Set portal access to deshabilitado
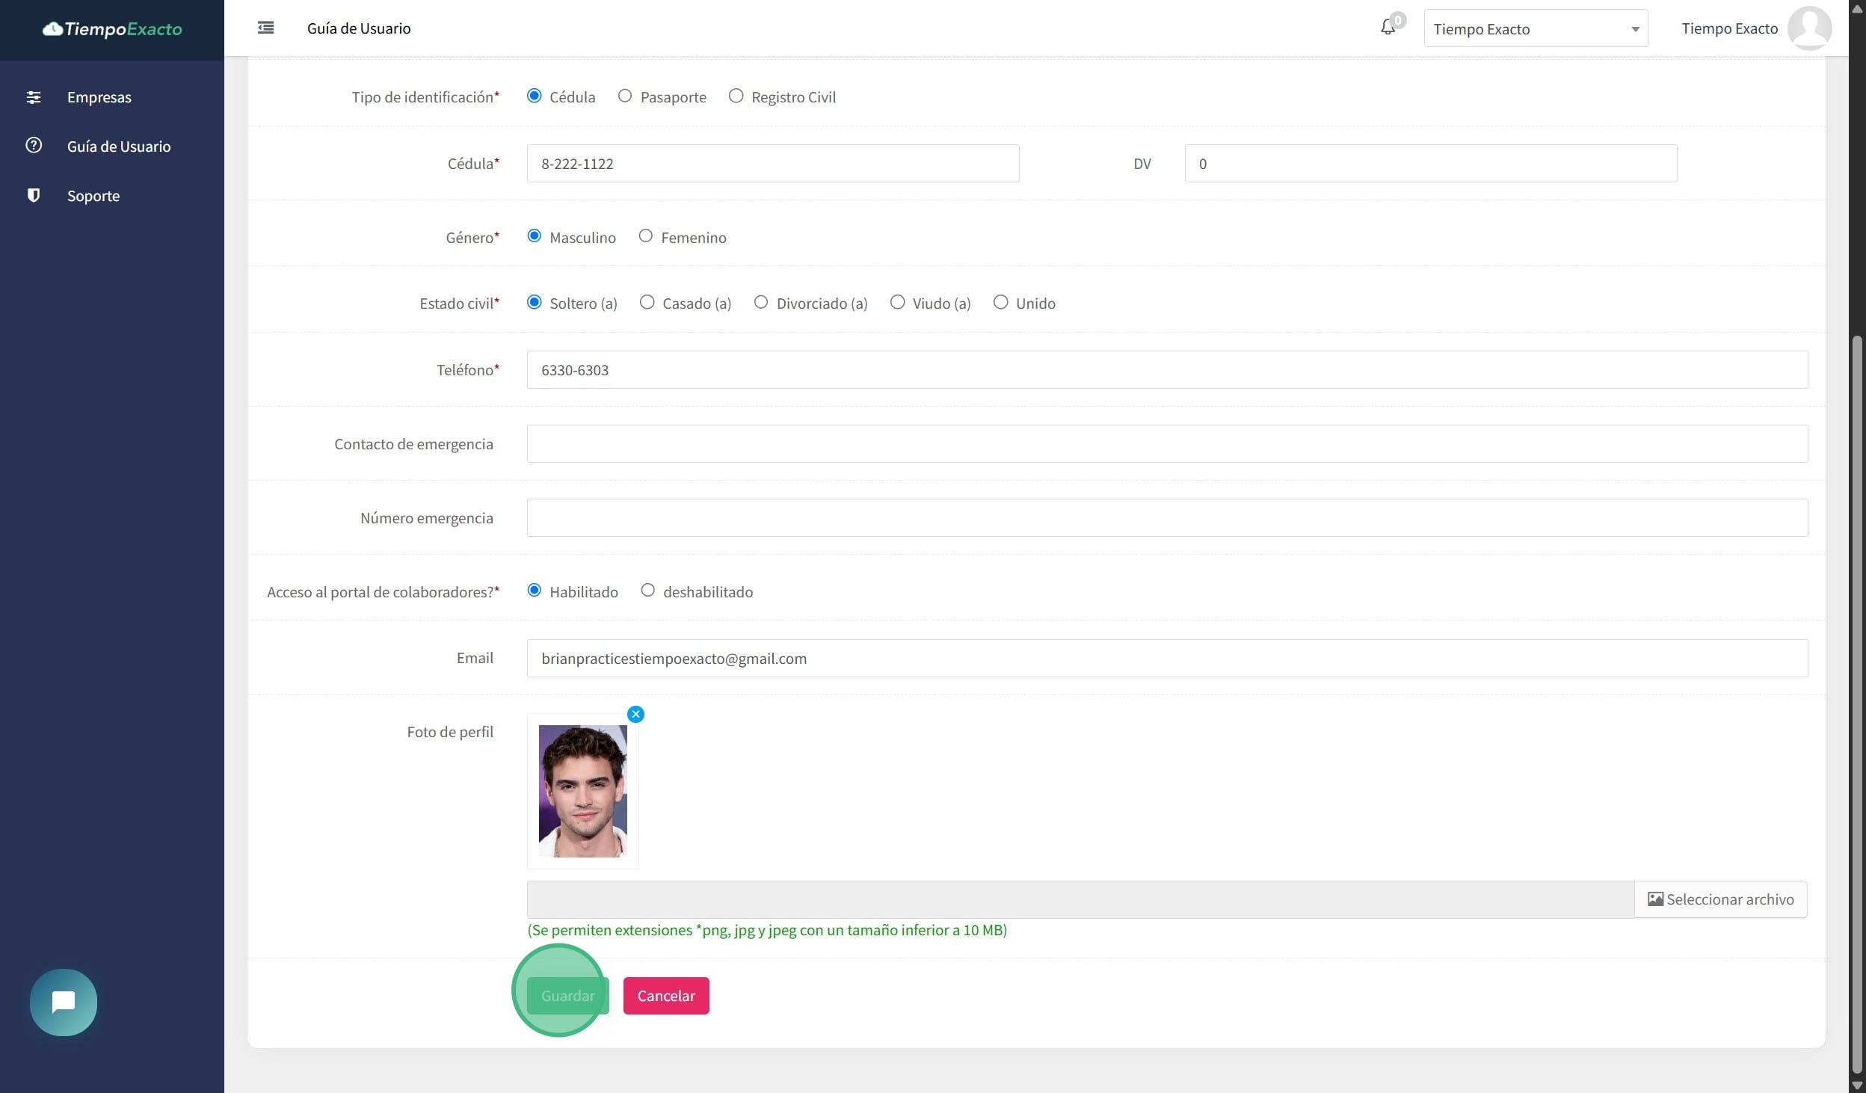Image resolution: width=1866 pixels, height=1093 pixels. (648, 591)
